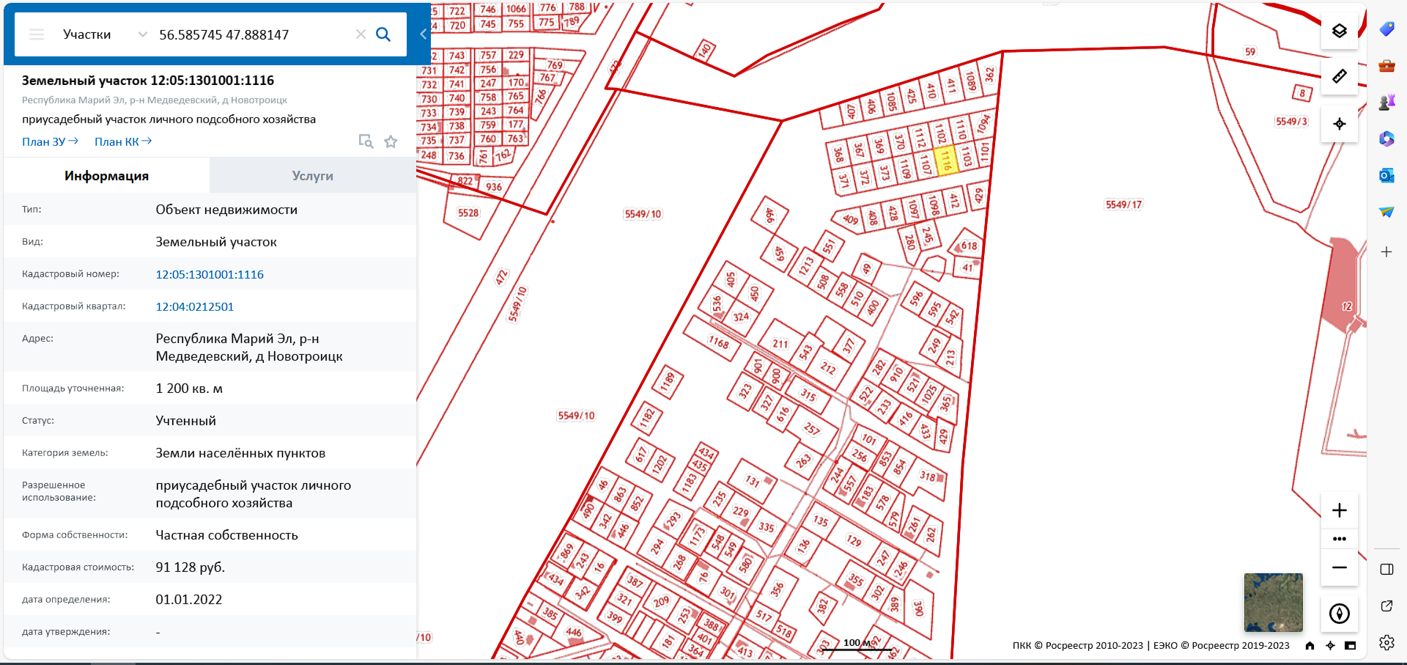
Task: Click parcel 936 on the map
Action: click(x=494, y=187)
